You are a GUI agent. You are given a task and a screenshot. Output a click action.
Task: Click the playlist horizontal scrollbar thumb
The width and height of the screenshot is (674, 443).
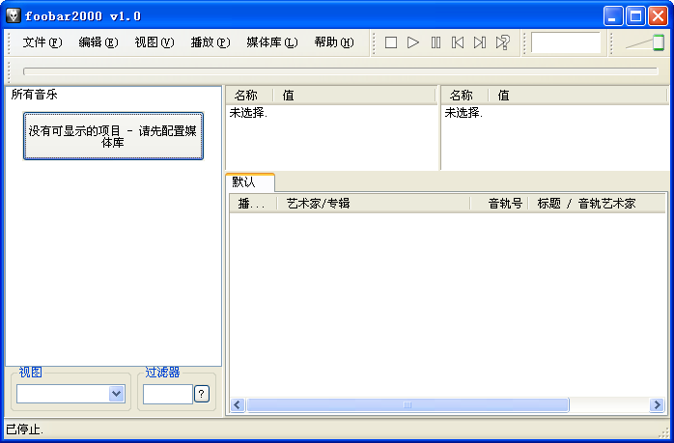click(407, 404)
